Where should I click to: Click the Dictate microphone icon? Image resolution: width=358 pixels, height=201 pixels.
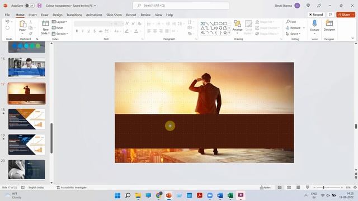(x=314, y=23)
